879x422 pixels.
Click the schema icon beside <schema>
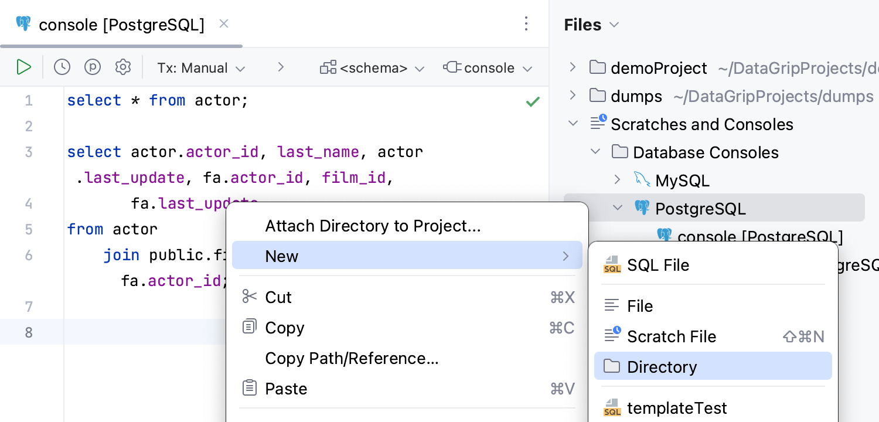[x=328, y=67]
